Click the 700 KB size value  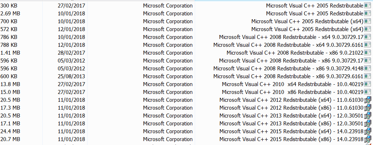pyautogui.click(x=9, y=21)
